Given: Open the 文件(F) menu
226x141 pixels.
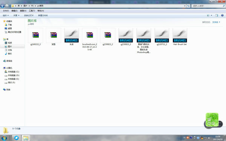Looking at the screenshot, I should tap(6, 11).
